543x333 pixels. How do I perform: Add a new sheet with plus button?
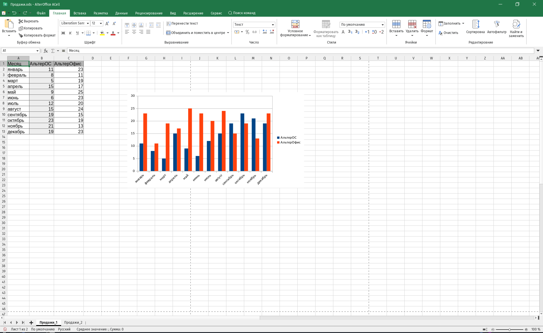coord(31,323)
